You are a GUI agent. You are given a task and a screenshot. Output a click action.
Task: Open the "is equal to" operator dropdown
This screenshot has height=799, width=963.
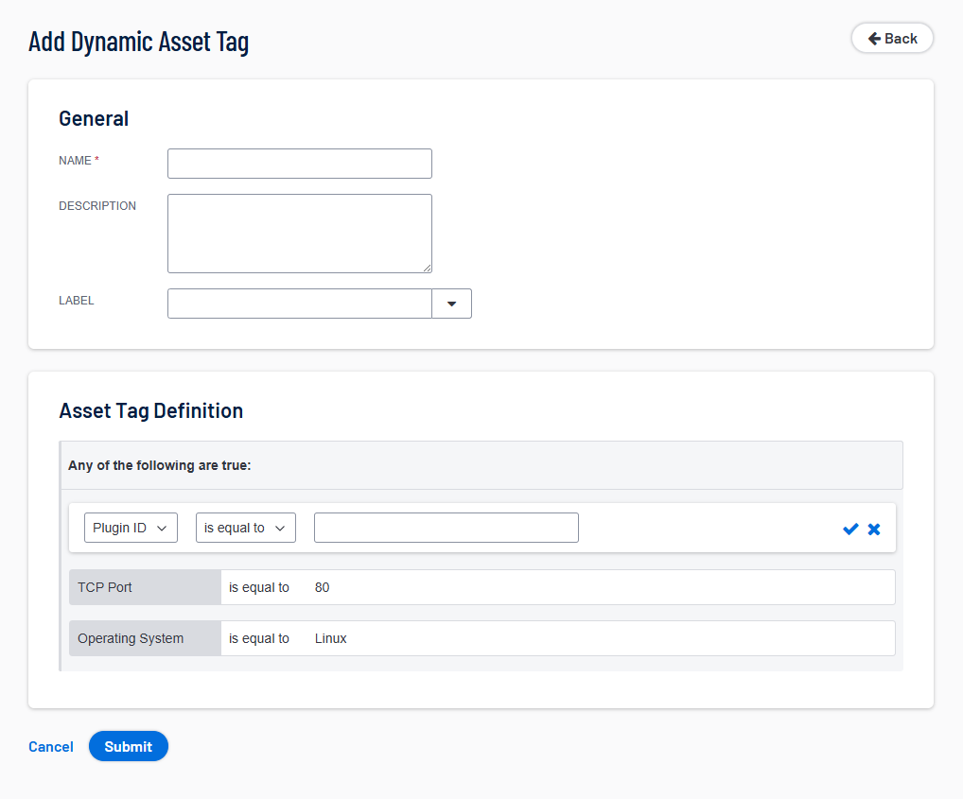[245, 528]
